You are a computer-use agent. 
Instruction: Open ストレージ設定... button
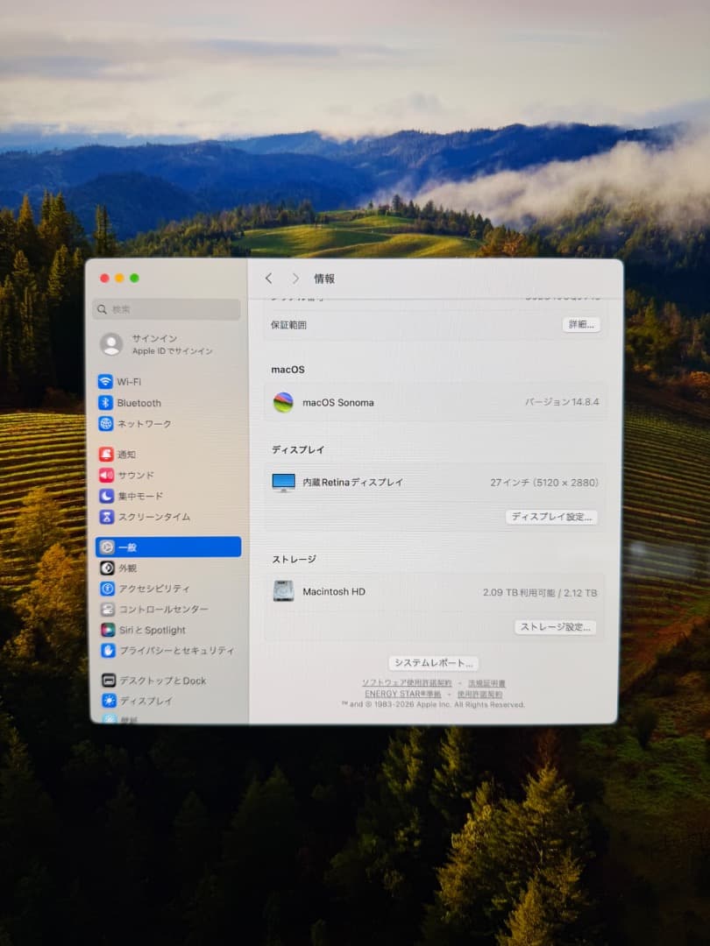pyautogui.click(x=556, y=627)
